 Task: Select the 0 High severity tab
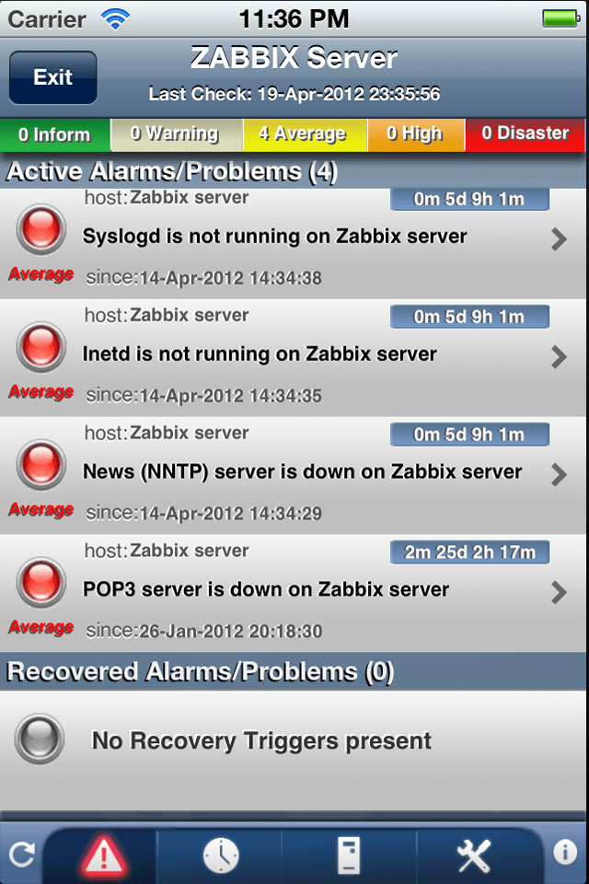416,134
